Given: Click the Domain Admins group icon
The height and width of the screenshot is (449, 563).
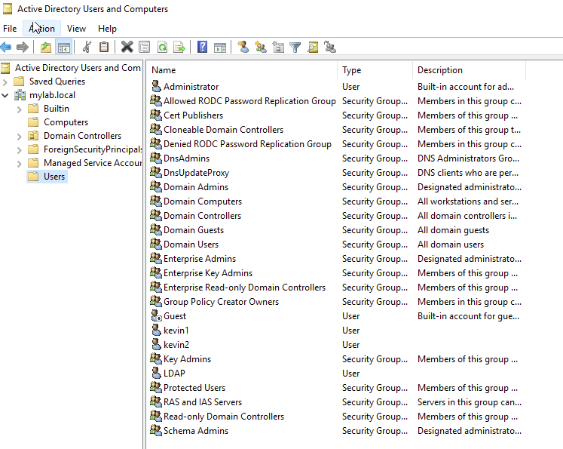Looking at the screenshot, I should click(x=156, y=186).
